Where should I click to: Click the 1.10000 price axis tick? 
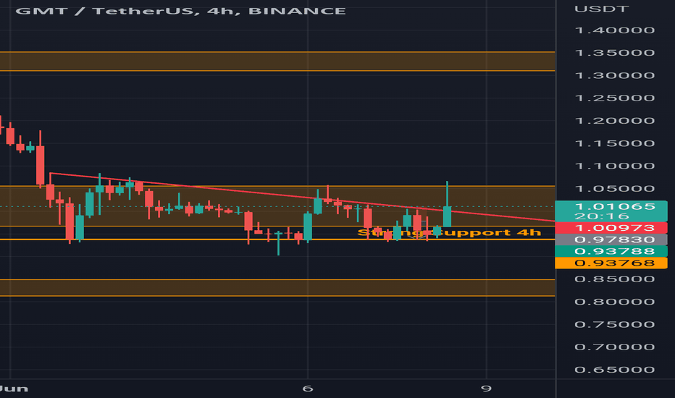tap(615, 166)
